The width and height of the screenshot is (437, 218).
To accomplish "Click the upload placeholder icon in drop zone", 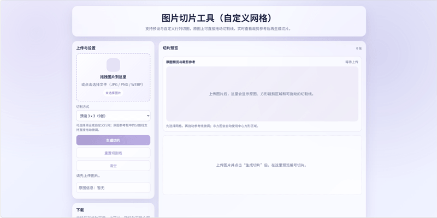I will (113, 65).
